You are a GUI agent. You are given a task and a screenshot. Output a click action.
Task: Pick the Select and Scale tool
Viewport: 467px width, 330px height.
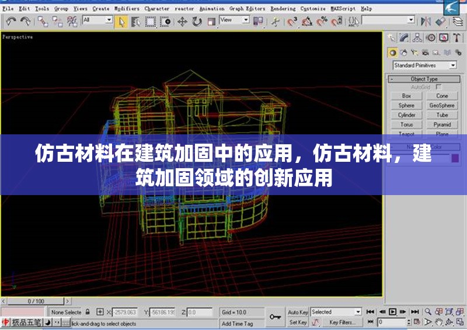[211, 22]
